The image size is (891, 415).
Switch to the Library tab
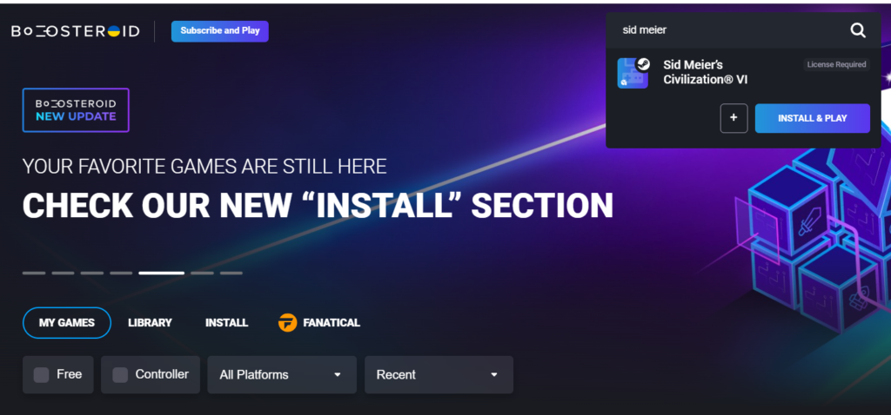click(150, 323)
